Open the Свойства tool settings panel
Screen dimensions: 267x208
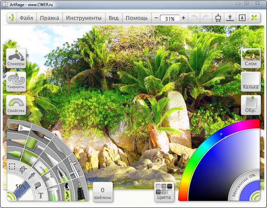click(16, 105)
